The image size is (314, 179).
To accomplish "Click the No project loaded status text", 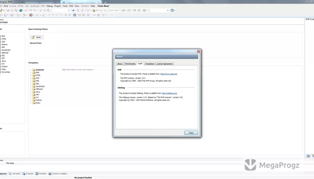I will click(x=83, y=177).
